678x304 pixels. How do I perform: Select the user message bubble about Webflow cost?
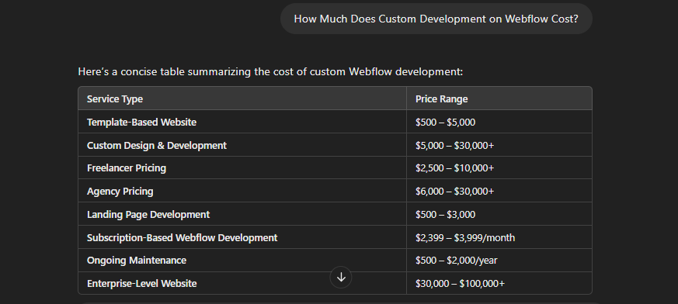point(436,19)
